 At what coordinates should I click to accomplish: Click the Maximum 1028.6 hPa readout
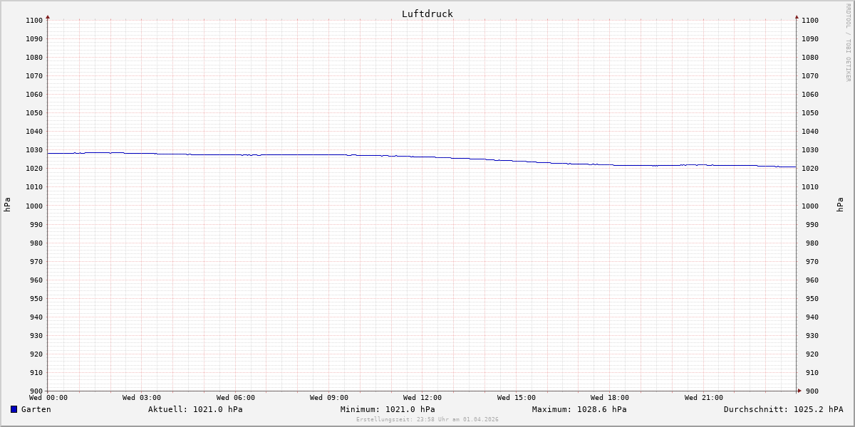point(579,409)
